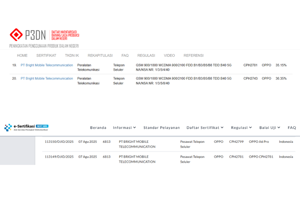The width and height of the screenshot is (300, 200).
Task: Select Indonesia in the OPPO A6 Pro row
Action: (286, 142)
